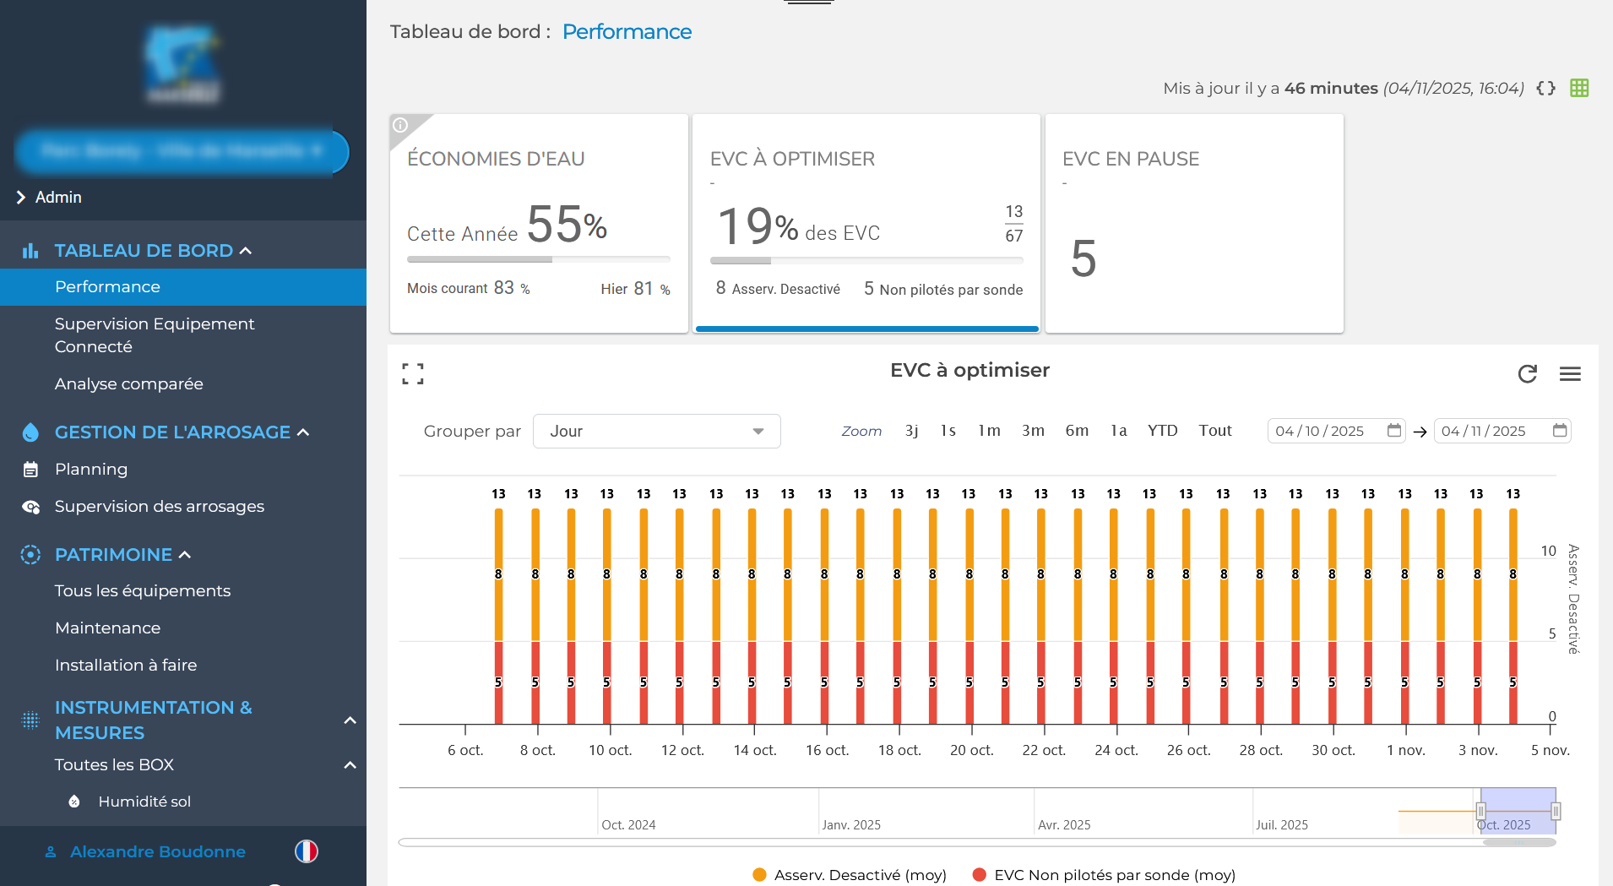Screen dimensions: 1613x886
Task: Click the green grid layout icon
Action: [1579, 88]
